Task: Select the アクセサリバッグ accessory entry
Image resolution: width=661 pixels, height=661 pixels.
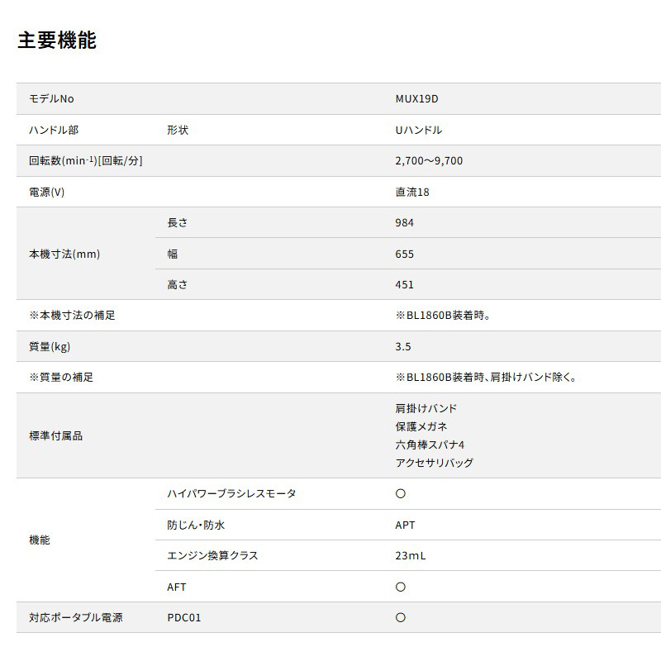Action: [x=435, y=463]
